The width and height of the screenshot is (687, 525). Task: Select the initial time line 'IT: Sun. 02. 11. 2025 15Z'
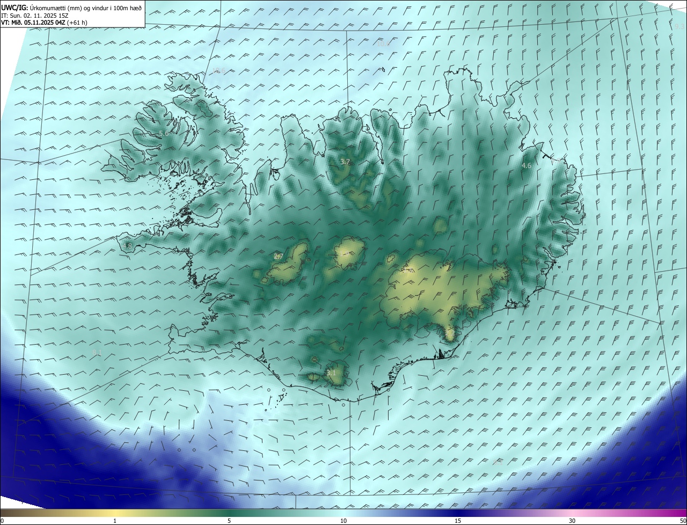pyautogui.click(x=34, y=16)
